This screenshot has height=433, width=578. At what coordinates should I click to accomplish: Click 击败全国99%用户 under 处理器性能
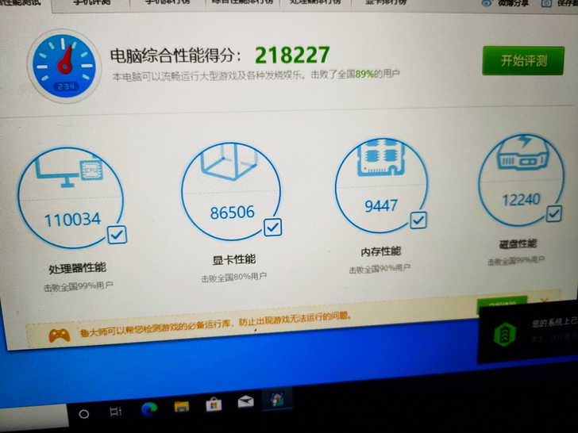[x=78, y=286]
